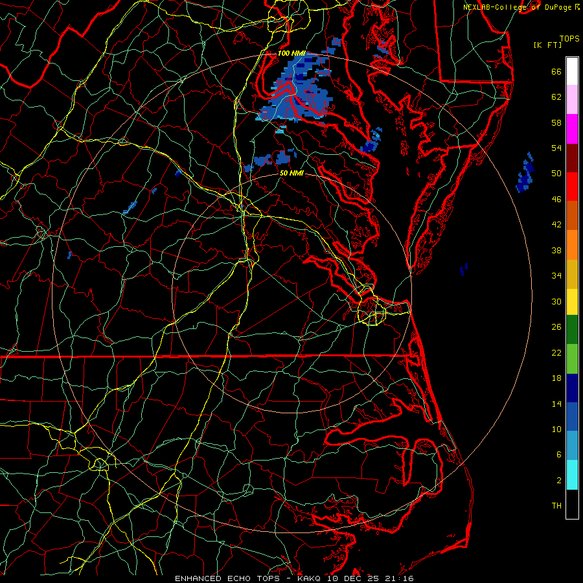
Task: Click the medium blue band at 10-14
Action: pyautogui.click(x=572, y=417)
